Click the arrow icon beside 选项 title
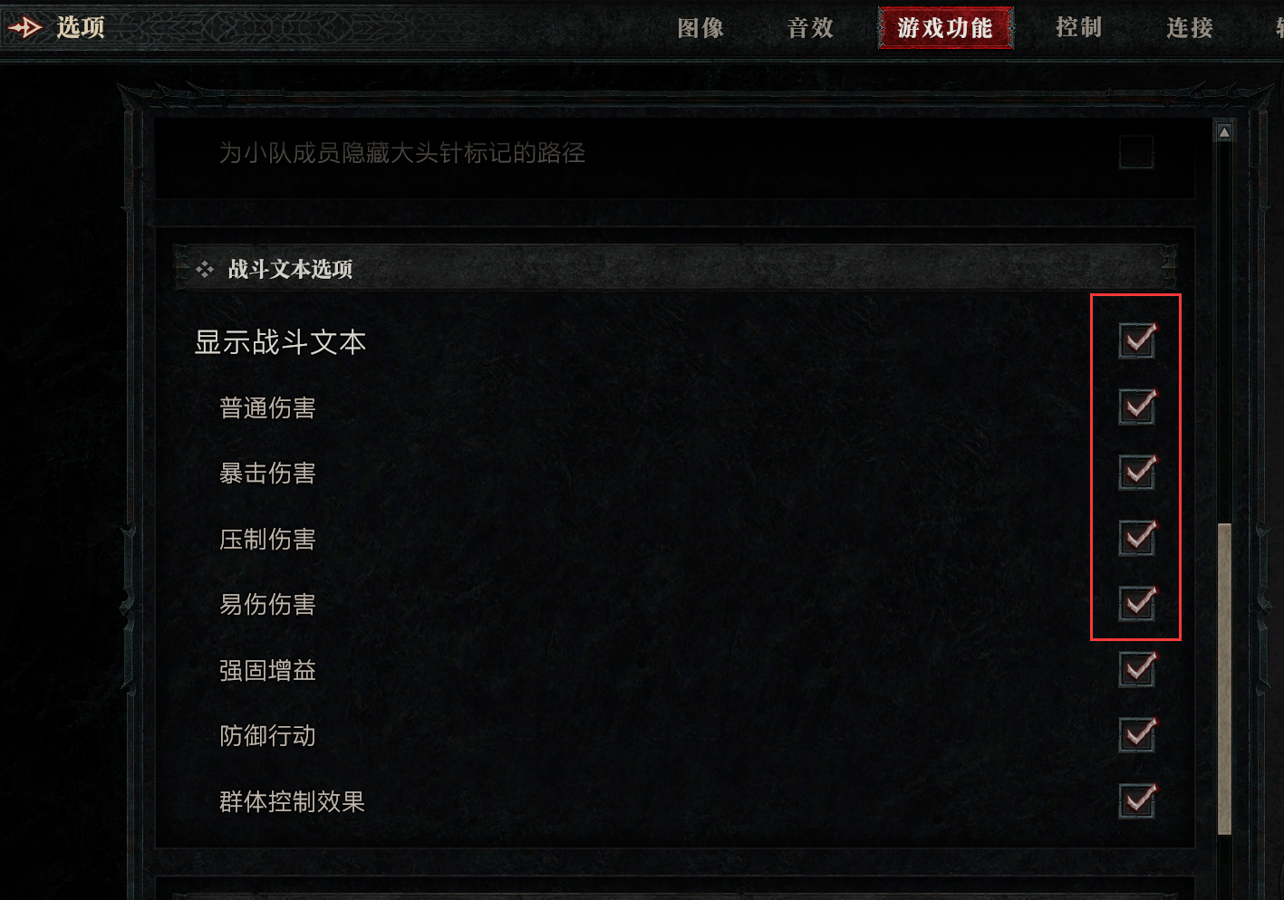 click(x=24, y=28)
